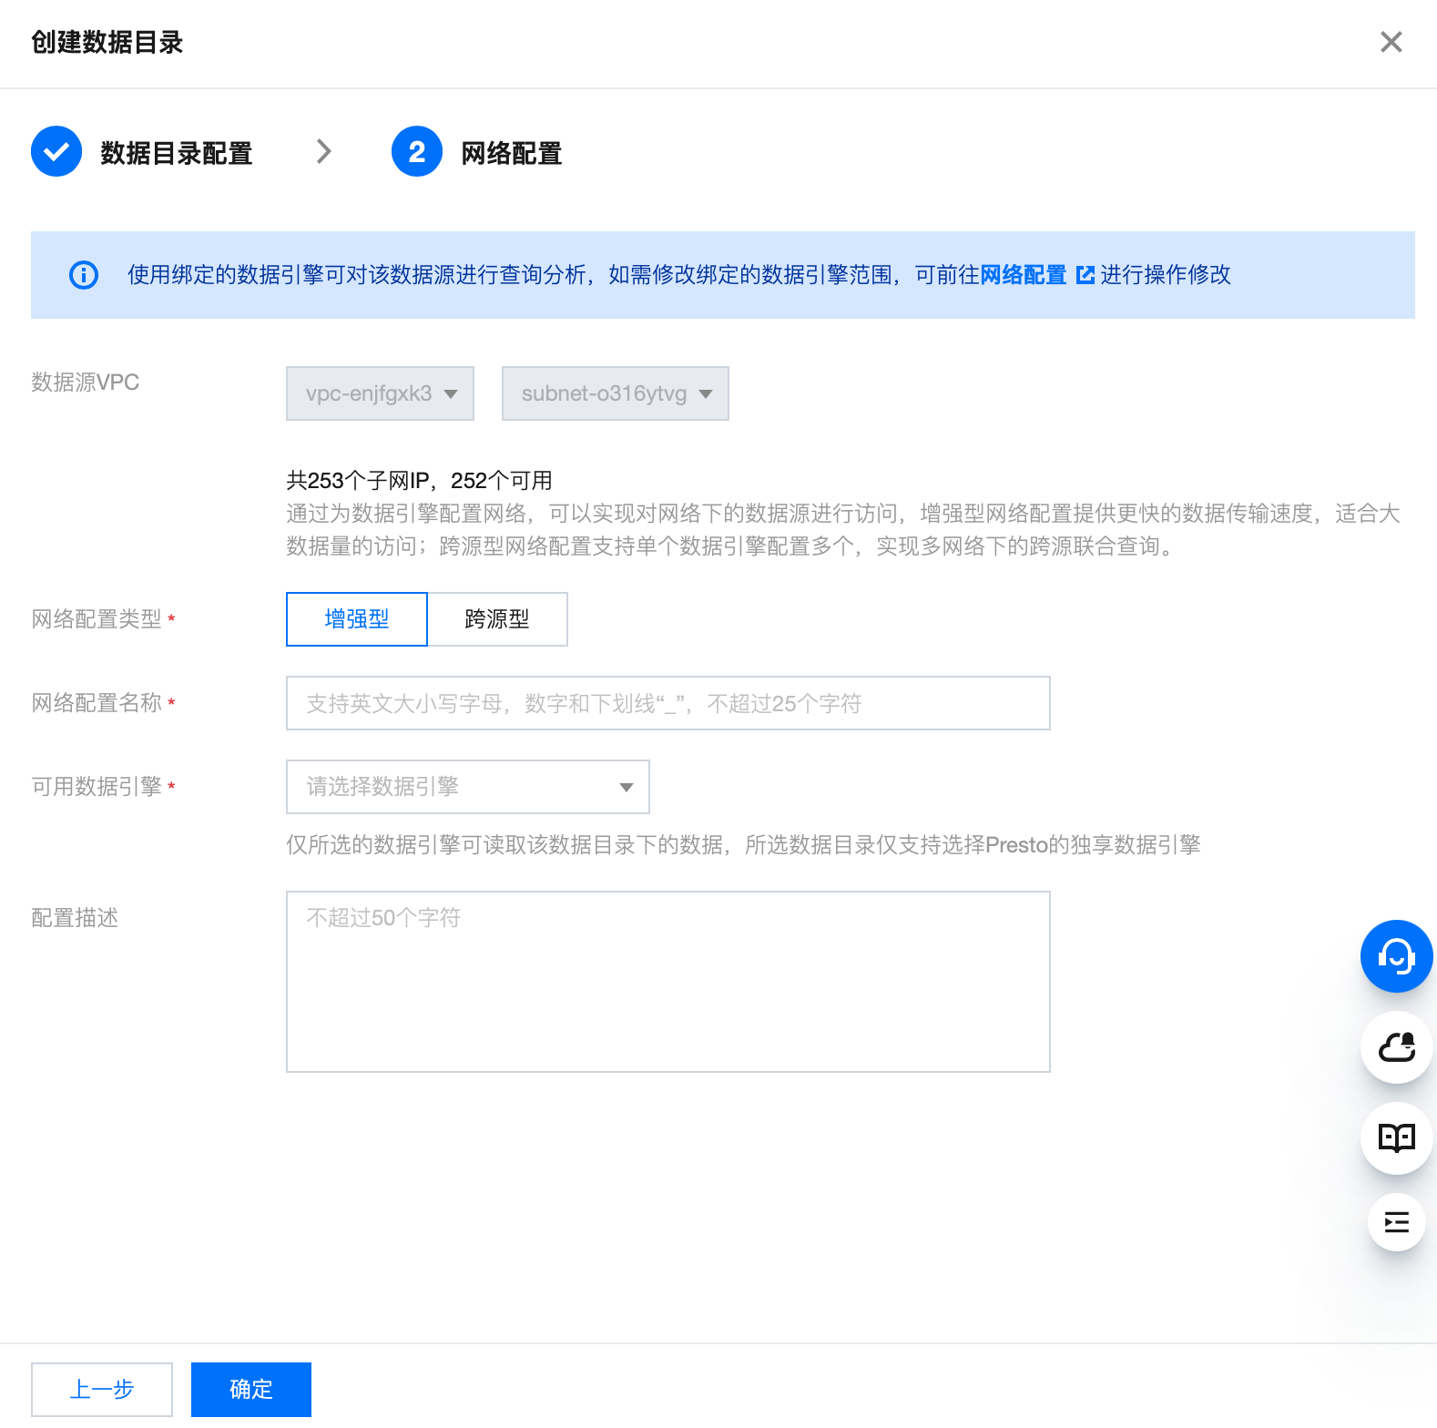This screenshot has width=1437, height=1428.
Task: Click the 确定 confirm button
Action: pos(251,1390)
